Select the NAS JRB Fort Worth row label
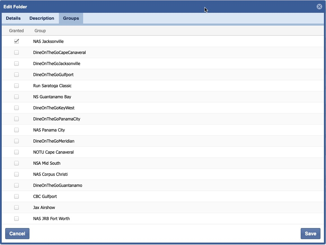Screen dimensions: 326x245 click(51, 219)
